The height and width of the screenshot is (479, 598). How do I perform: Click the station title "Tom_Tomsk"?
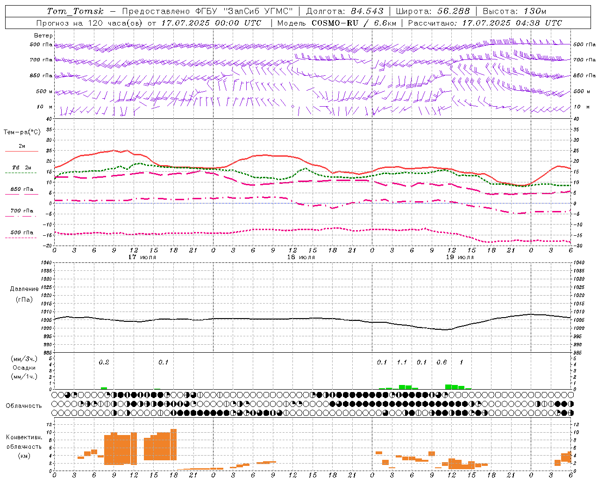[75, 11]
